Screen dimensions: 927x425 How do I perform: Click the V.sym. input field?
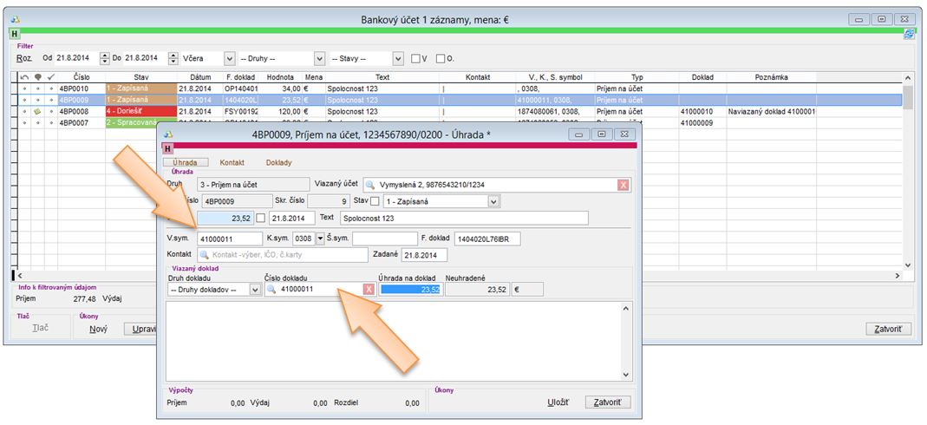pyautogui.click(x=229, y=238)
